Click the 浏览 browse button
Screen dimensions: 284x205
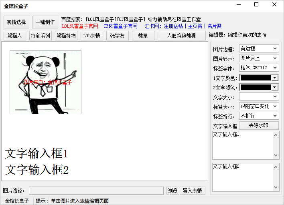pyautogui.click(x=172, y=191)
